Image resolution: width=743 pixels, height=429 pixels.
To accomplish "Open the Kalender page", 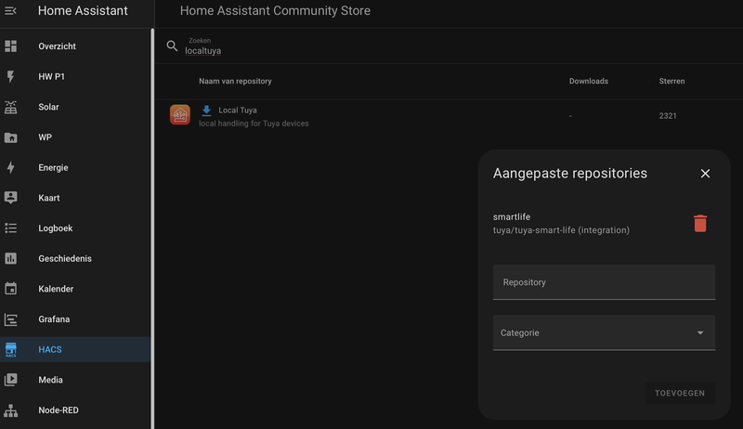I will pos(56,289).
